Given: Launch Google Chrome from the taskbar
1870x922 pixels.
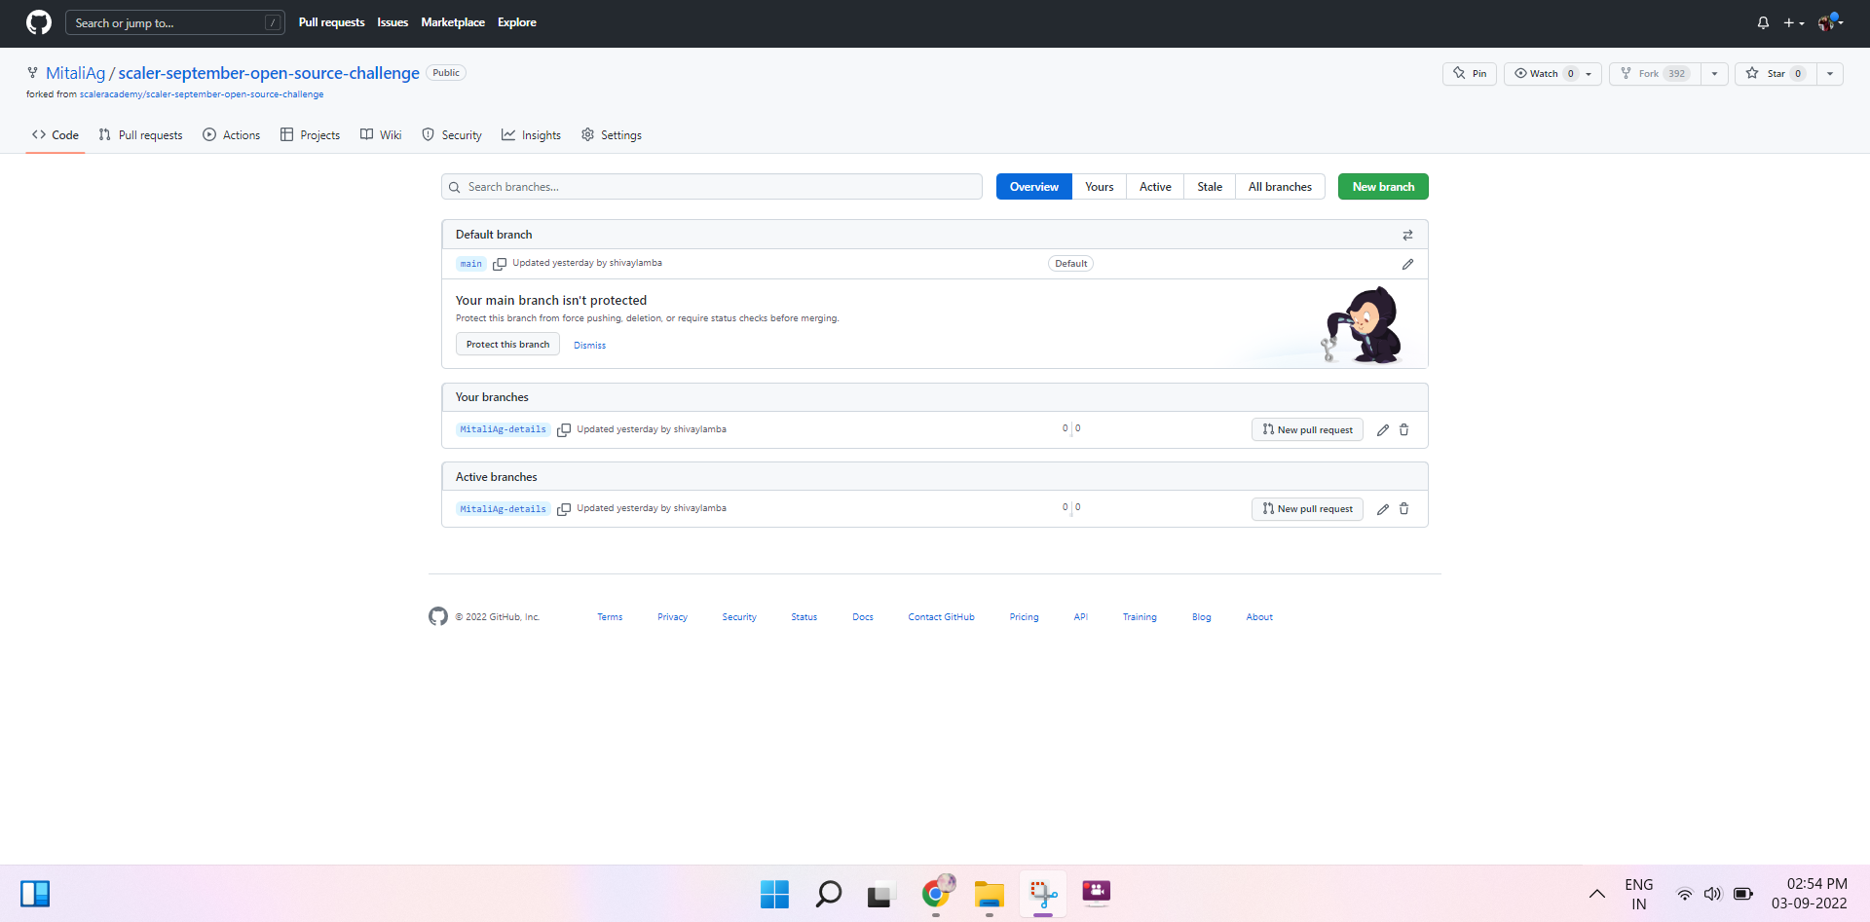Looking at the screenshot, I should (936, 893).
